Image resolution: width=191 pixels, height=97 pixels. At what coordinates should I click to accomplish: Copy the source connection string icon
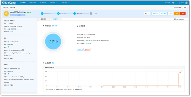point(10,56)
